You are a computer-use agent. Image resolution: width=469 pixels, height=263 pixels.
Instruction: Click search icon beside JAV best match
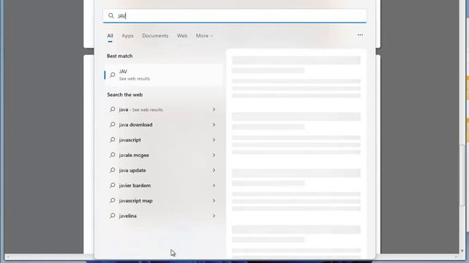tap(112, 75)
